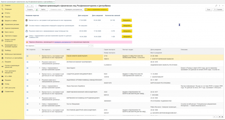
Task: Click the Отчетность в Центробанк icon
Action: click(2, 58)
